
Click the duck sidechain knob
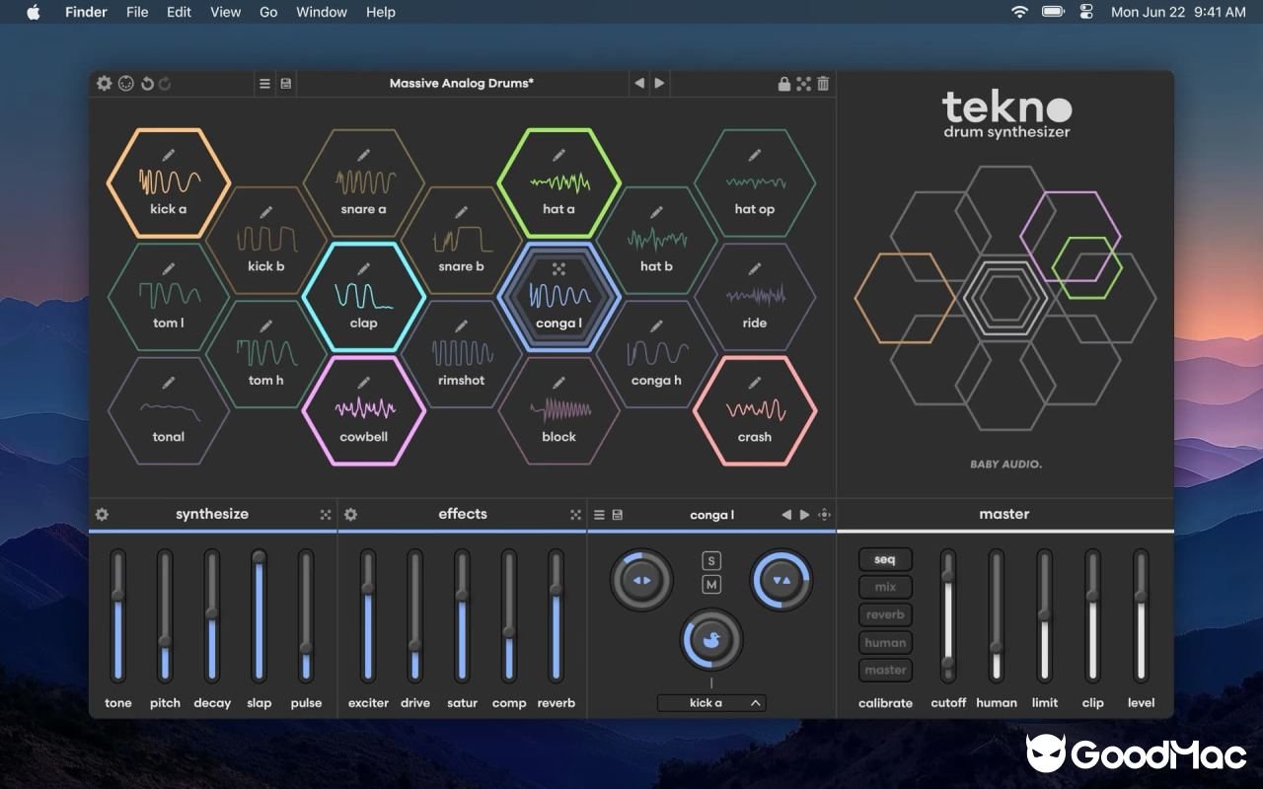tap(711, 640)
